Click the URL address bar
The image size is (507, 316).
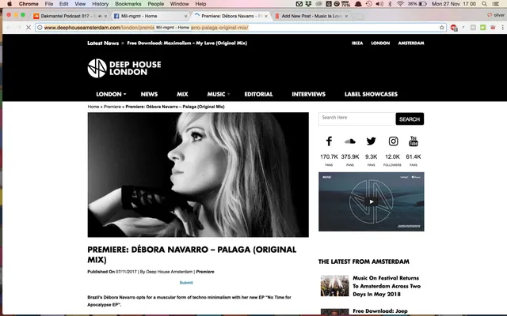[x=241, y=28]
